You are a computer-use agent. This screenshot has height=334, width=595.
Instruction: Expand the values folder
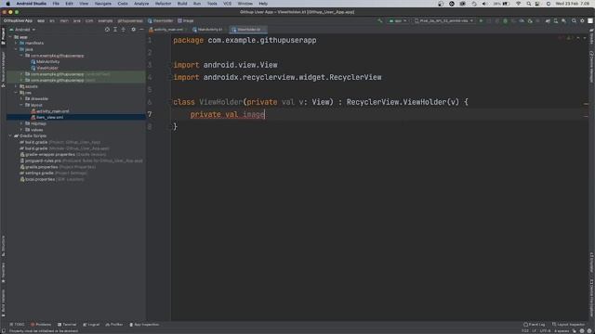tap(21, 130)
